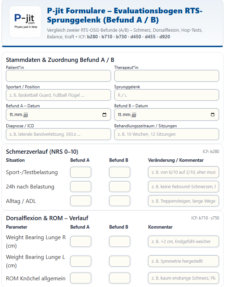Open the Befund B date picker calendar icon
This screenshot has height=287, width=226.
(212, 115)
